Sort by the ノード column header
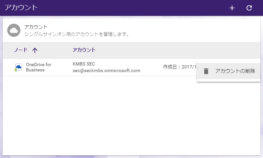Viewport: 263px width, 158px height. click(21, 50)
